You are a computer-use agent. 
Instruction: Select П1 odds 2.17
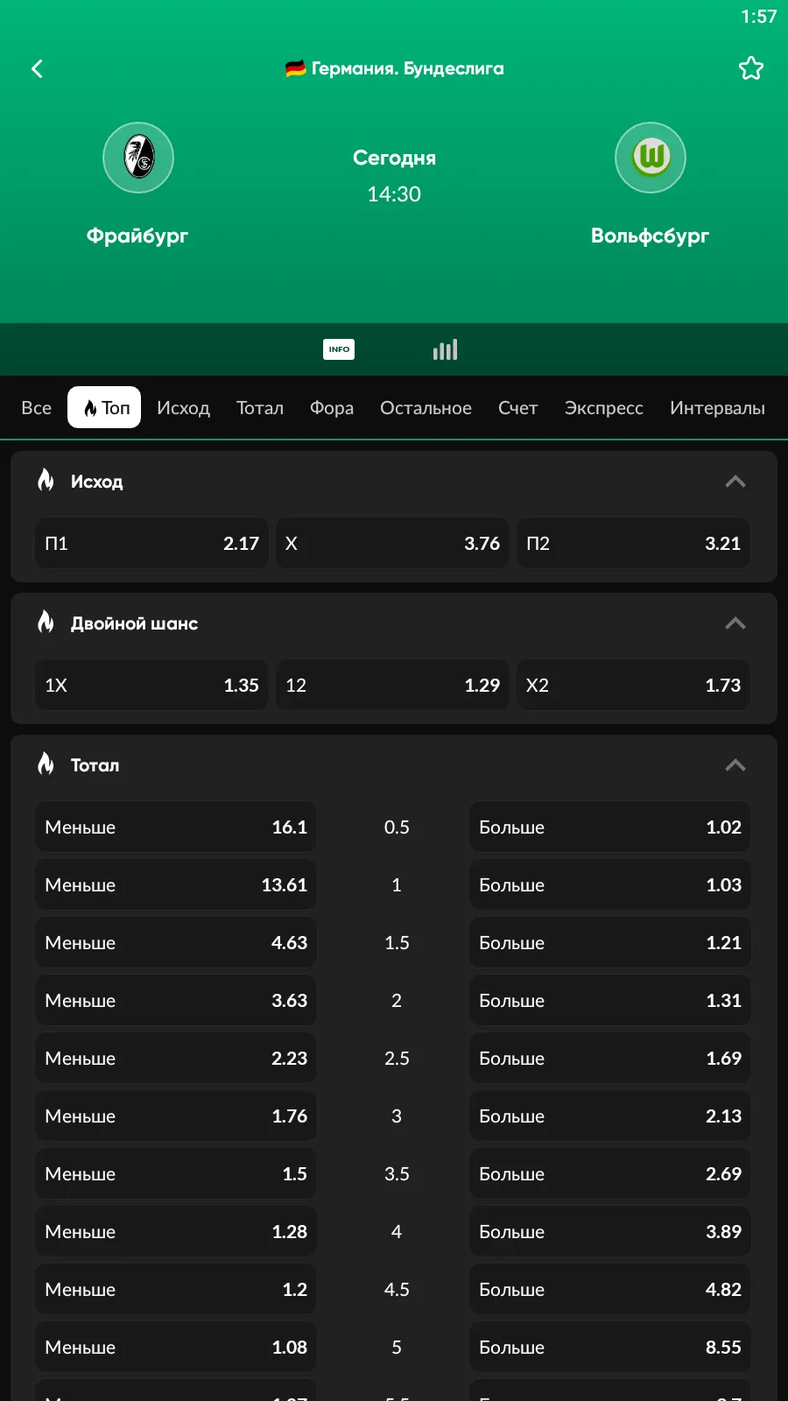point(151,544)
